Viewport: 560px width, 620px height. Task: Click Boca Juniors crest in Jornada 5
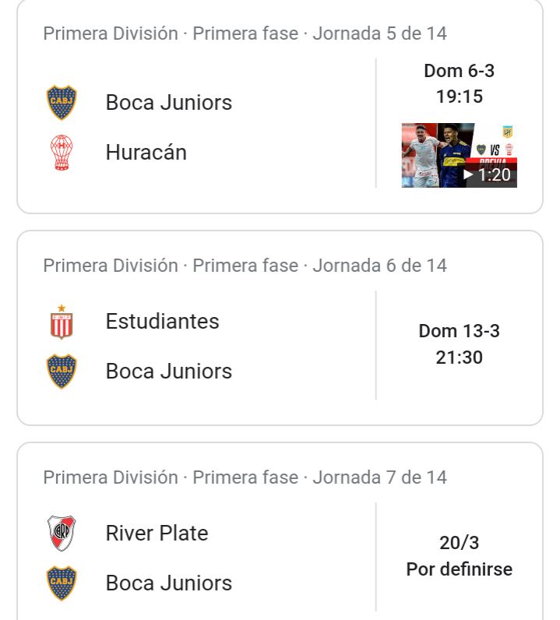(62, 102)
